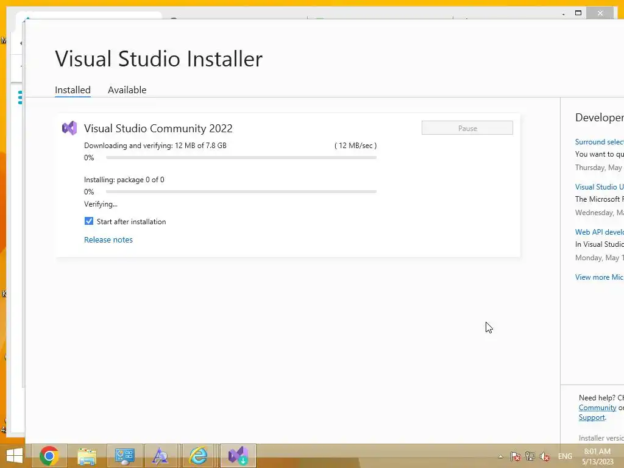Open the network tray icon
This screenshot has width=624, height=468.
530,456
